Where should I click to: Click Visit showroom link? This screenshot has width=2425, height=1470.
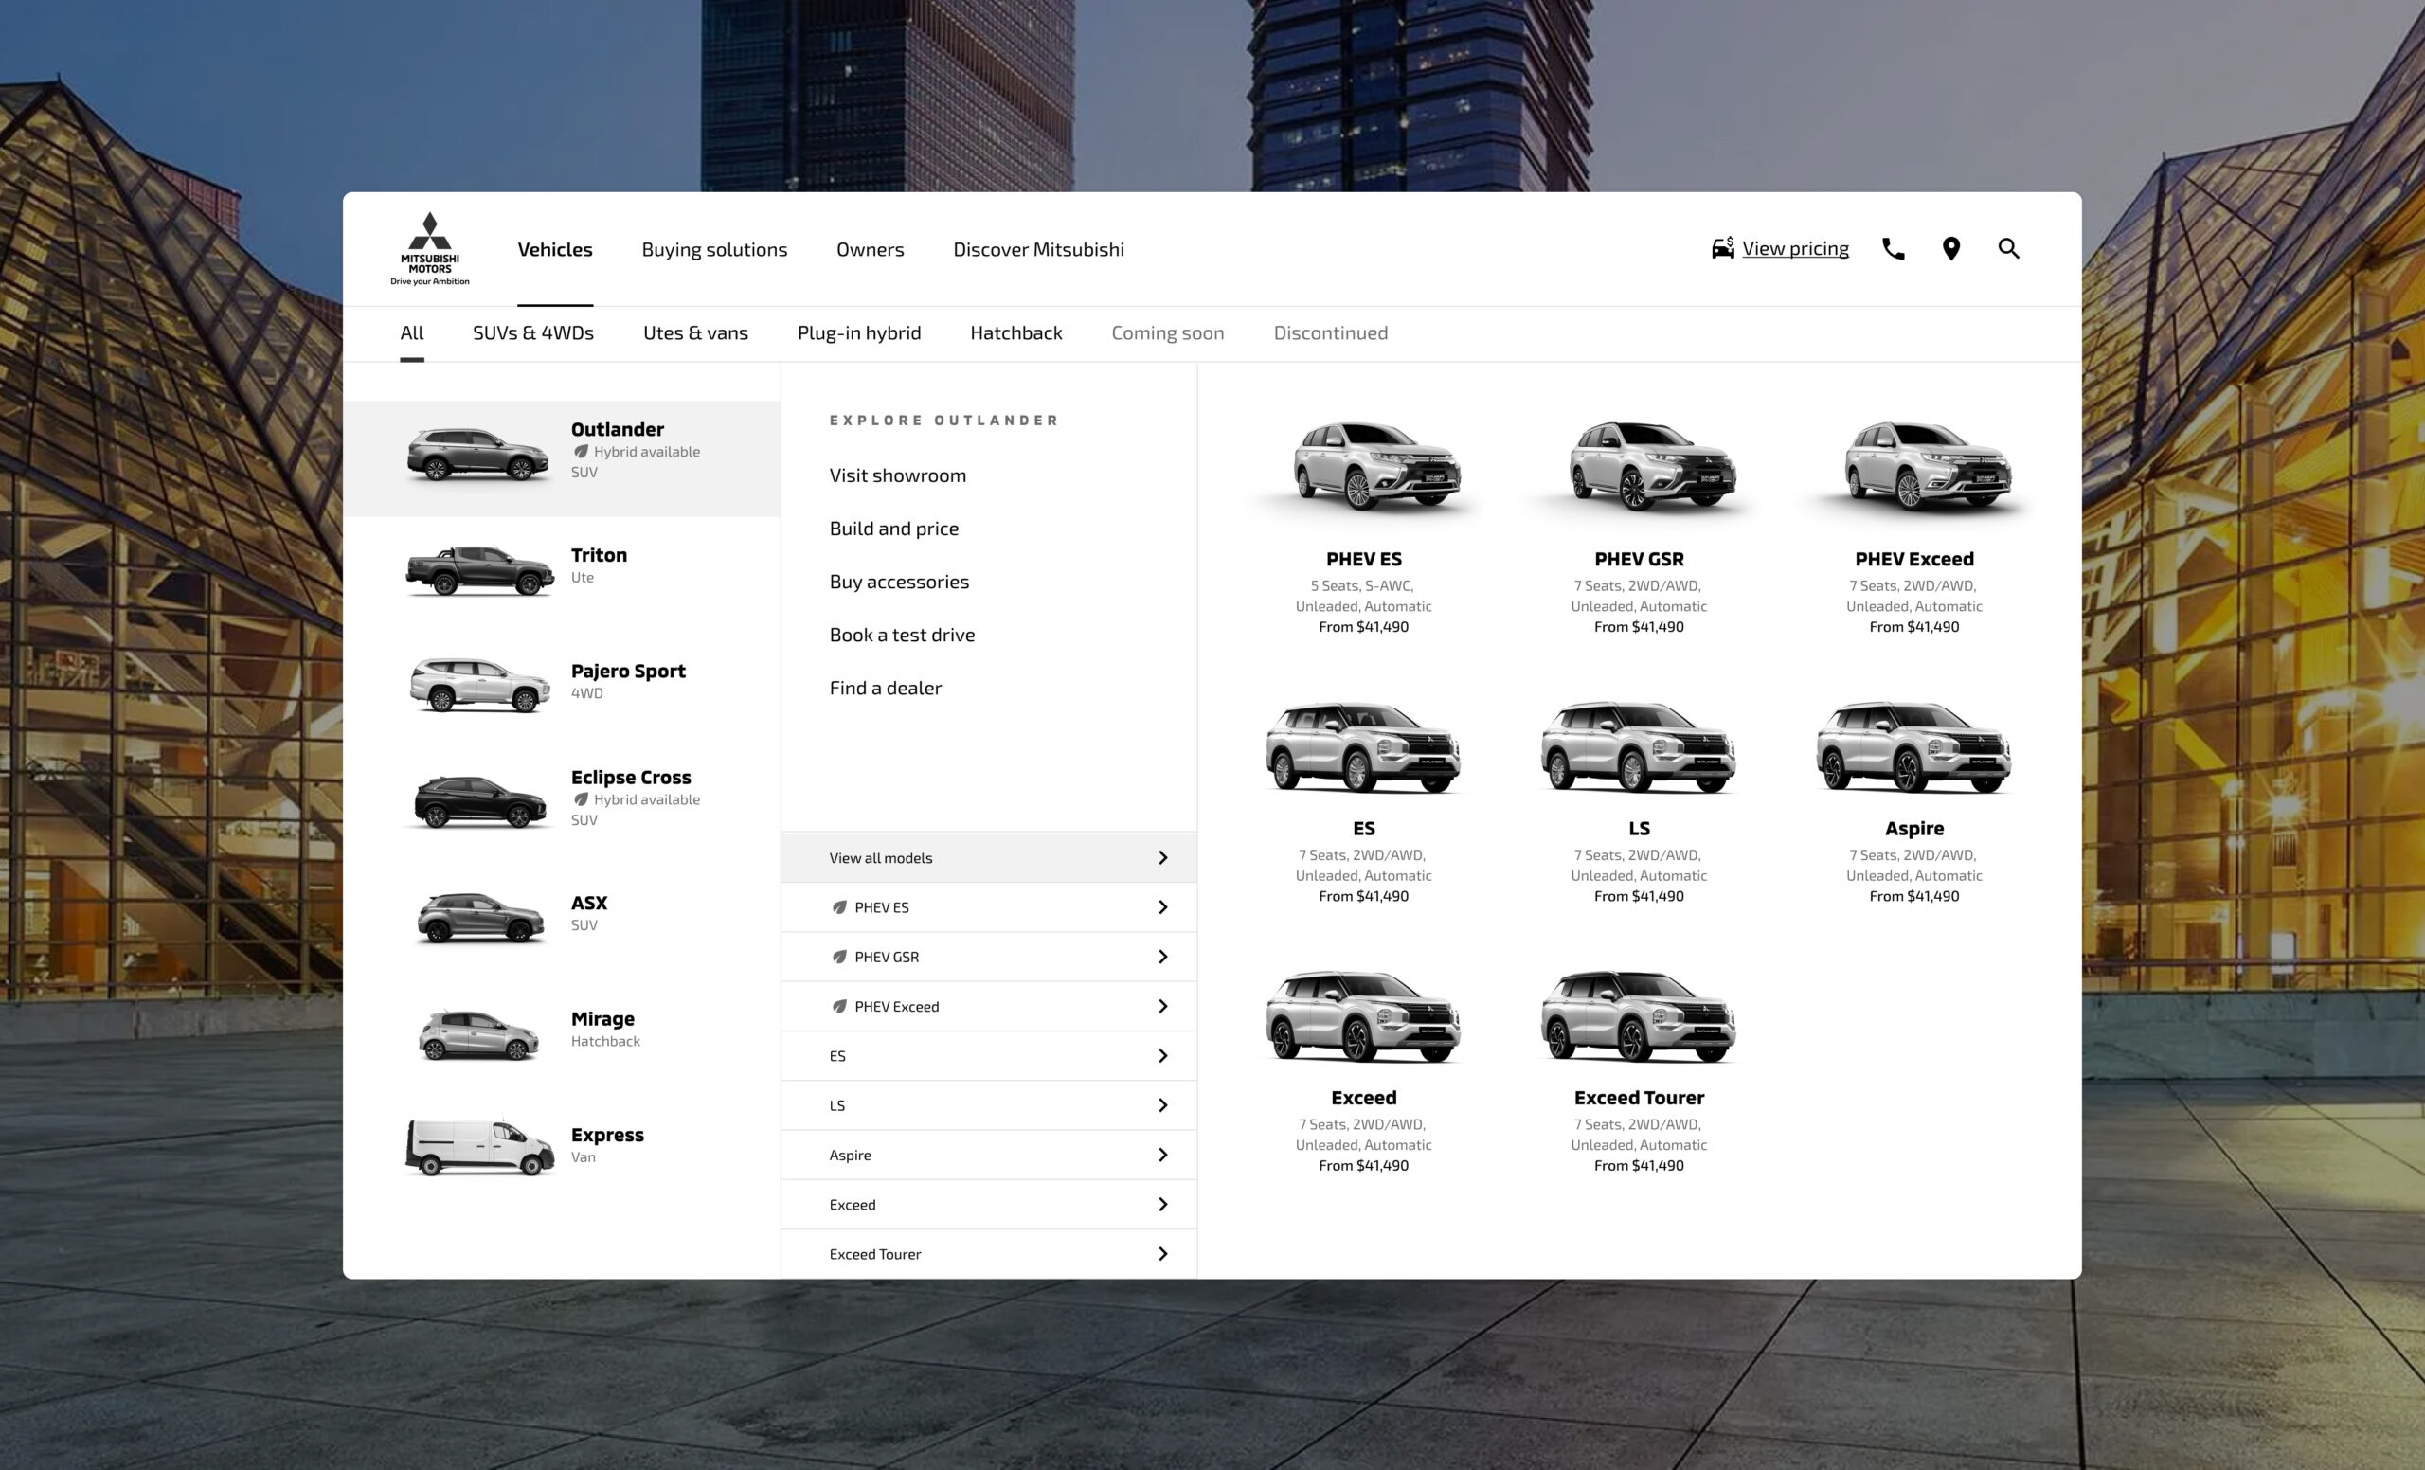[x=898, y=475]
